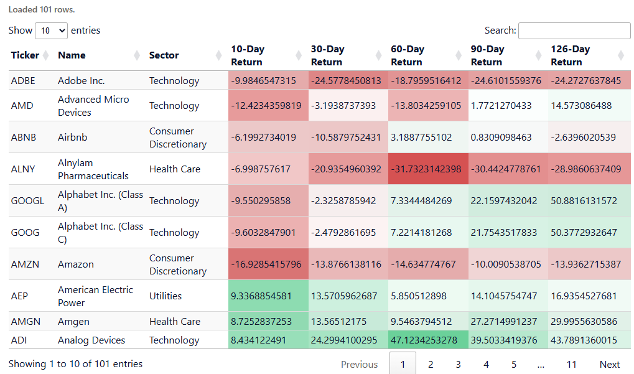Sort by 10-Day Return sort arrows
634x374 pixels.
point(299,55)
